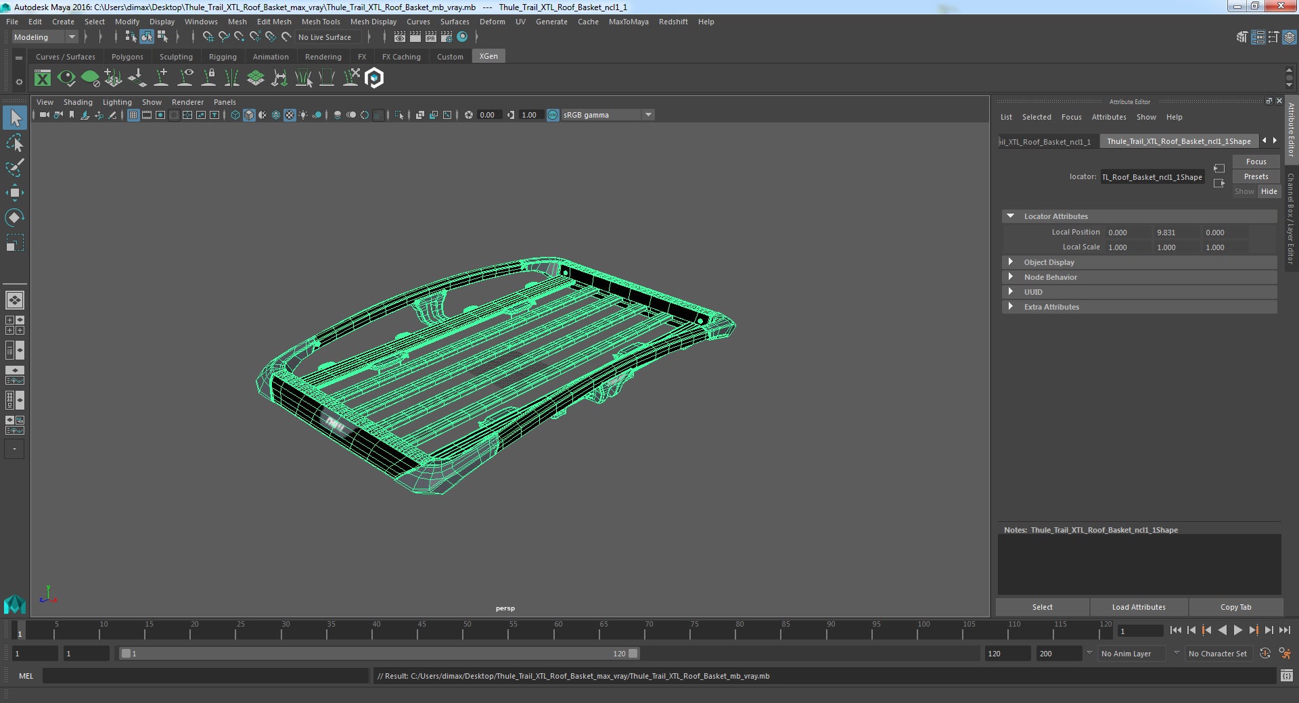Pick the Rotate tool in toolbox

click(x=15, y=217)
